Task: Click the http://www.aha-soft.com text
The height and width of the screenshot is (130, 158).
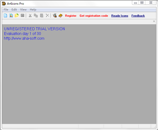Action: coord(24,39)
